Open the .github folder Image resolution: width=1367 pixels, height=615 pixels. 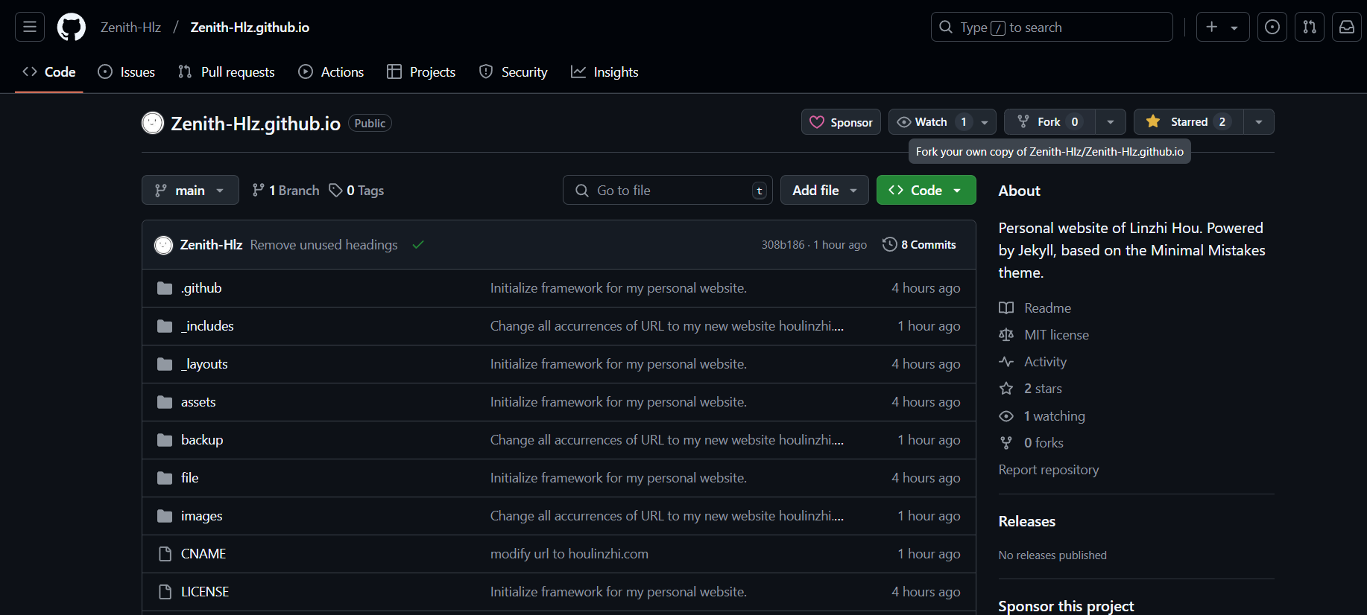pyautogui.click(x=201, y=288)
